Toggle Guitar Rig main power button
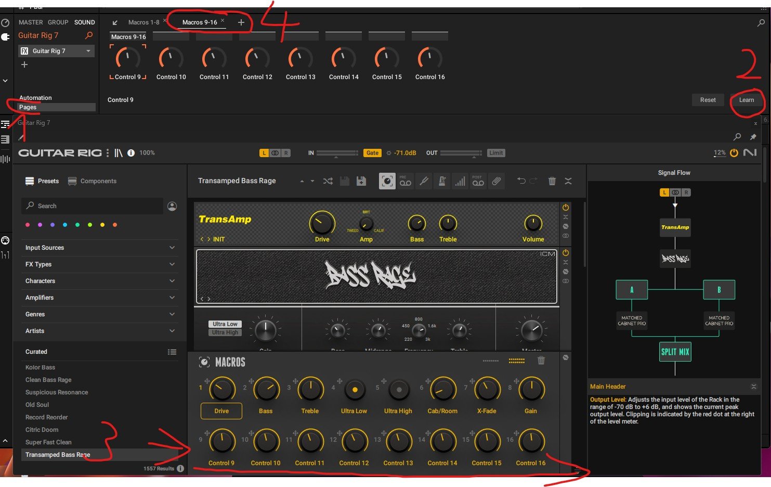Screen dimensions: 771x487 [x=734, y=153]
